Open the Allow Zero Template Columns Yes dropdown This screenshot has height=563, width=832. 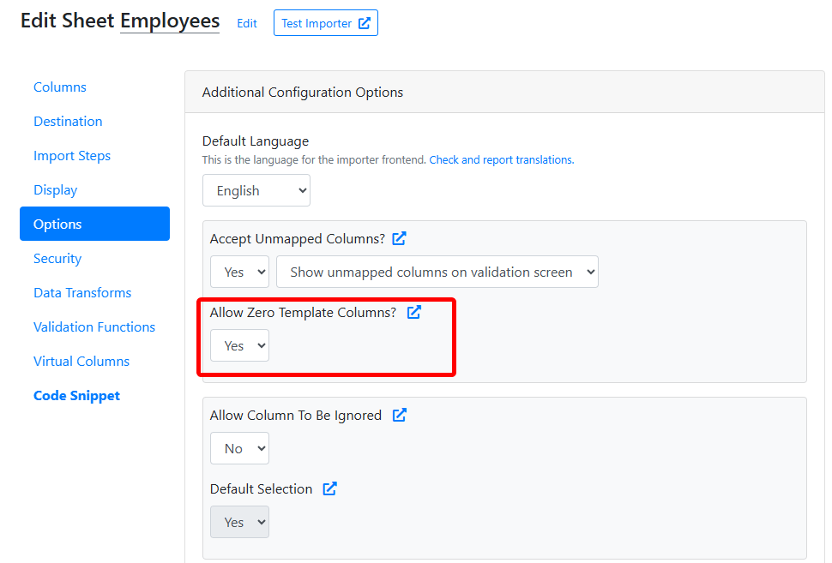[240, 345]
